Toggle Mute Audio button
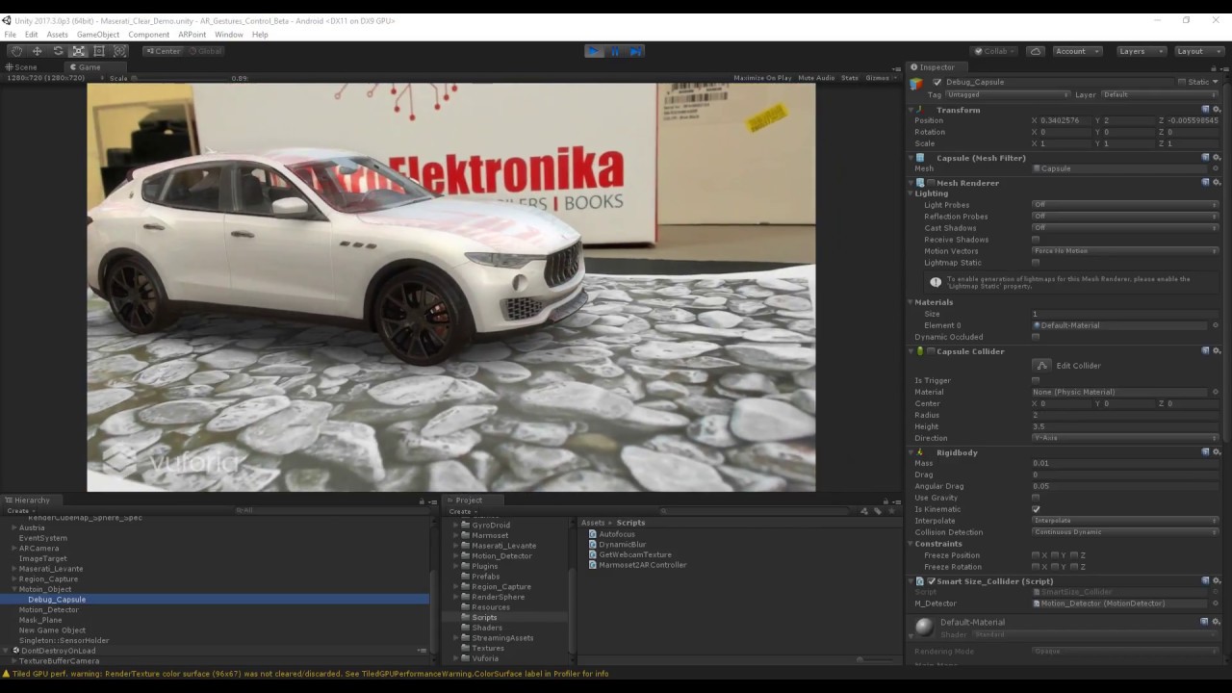The width and height of the screenshot is (1232, 693). tap(816, 78)
